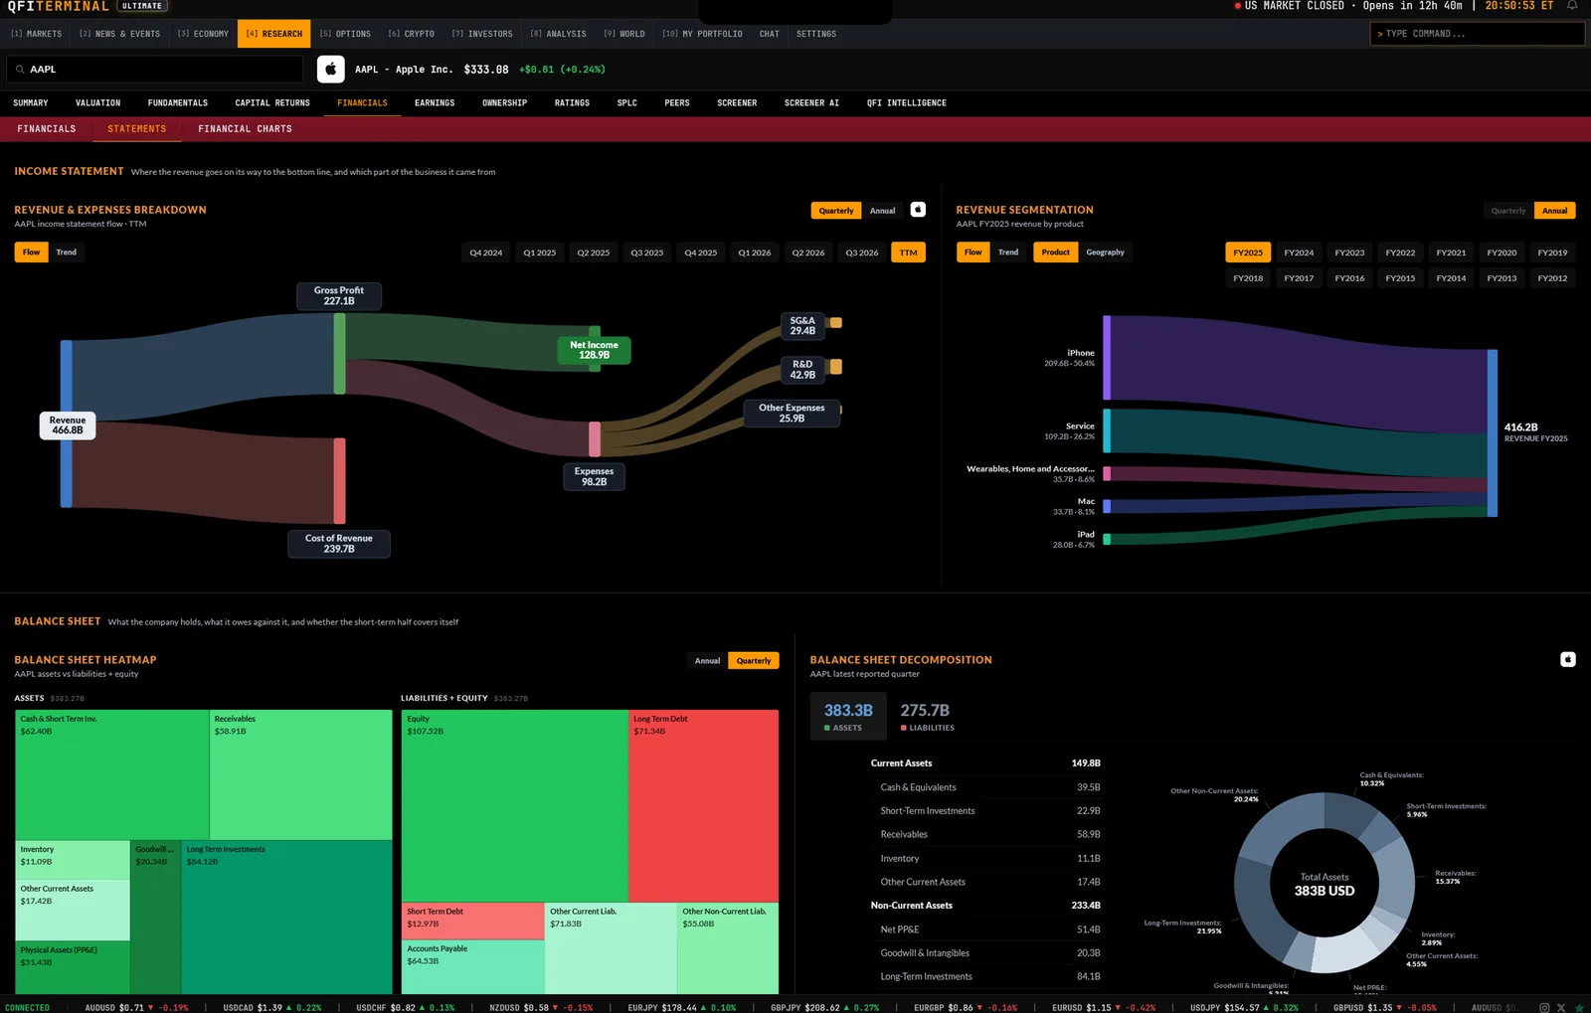Choose fiscal year FY2016
The height and width of the screenshot is (1013, 1591).
pyautogui.click(x=1349, y=278)
